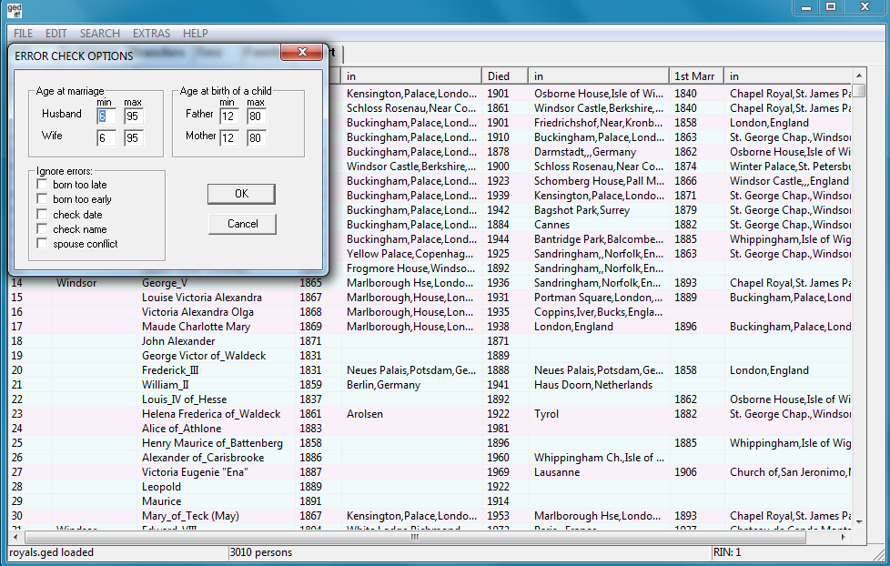
Task: Click the horizontal scrollbar thumb
Action: pos(415,537)
